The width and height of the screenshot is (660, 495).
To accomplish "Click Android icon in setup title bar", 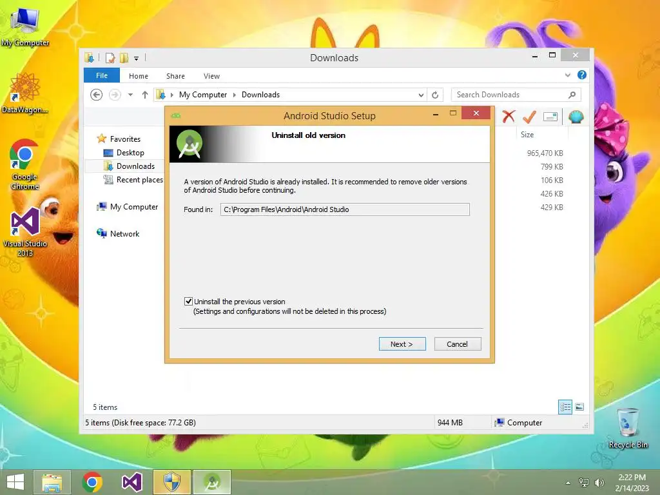I will 176,115.
